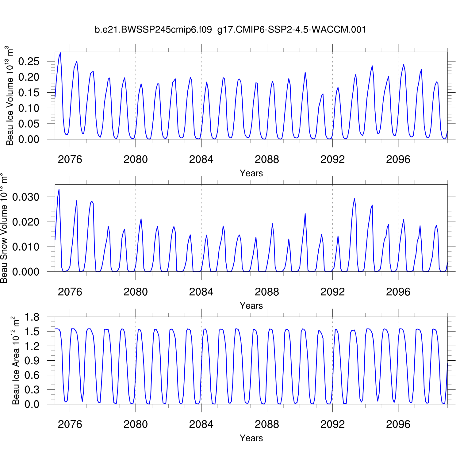Click the plot title text at top
This screenshot has width=460, height=460.
point(230,30)
